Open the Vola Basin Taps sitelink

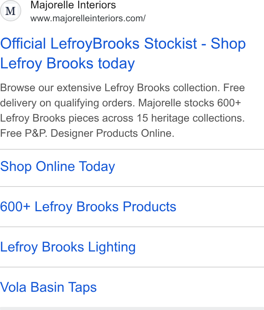point(49,288)
